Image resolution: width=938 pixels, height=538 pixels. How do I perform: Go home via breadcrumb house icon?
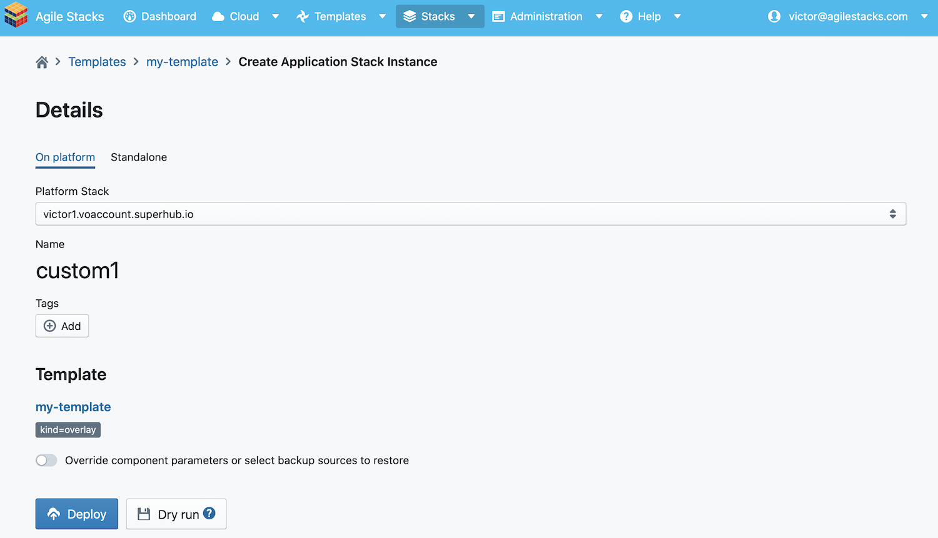tap(42, 62)
